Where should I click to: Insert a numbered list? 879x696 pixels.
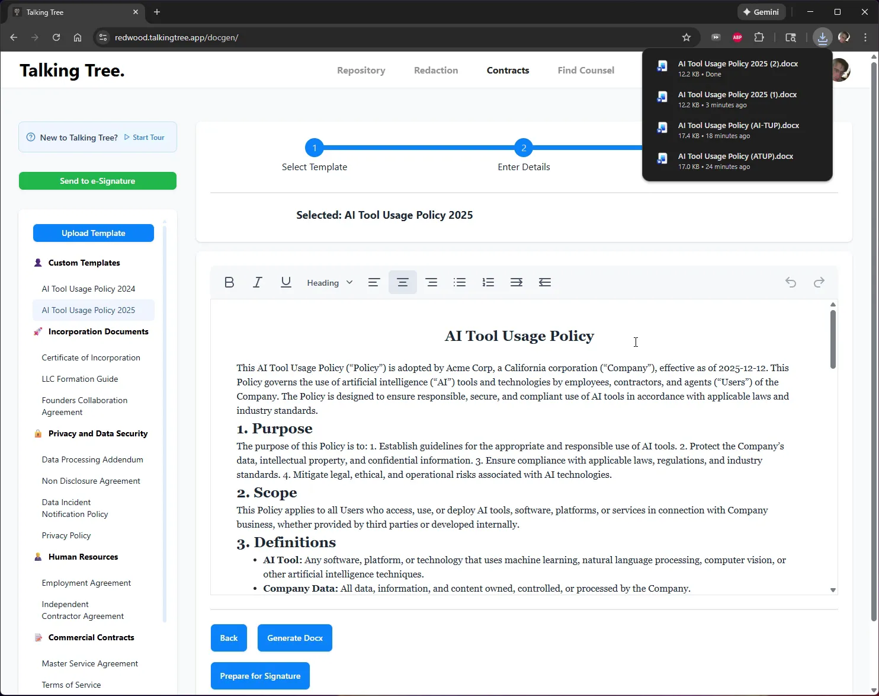coord(488,282)
